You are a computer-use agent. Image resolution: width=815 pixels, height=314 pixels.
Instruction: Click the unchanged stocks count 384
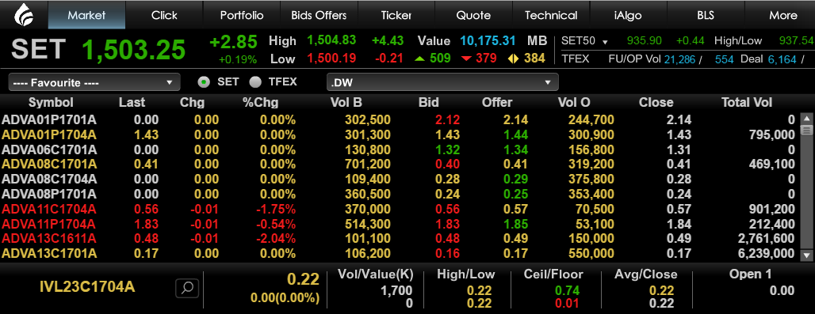coord(534,58)
